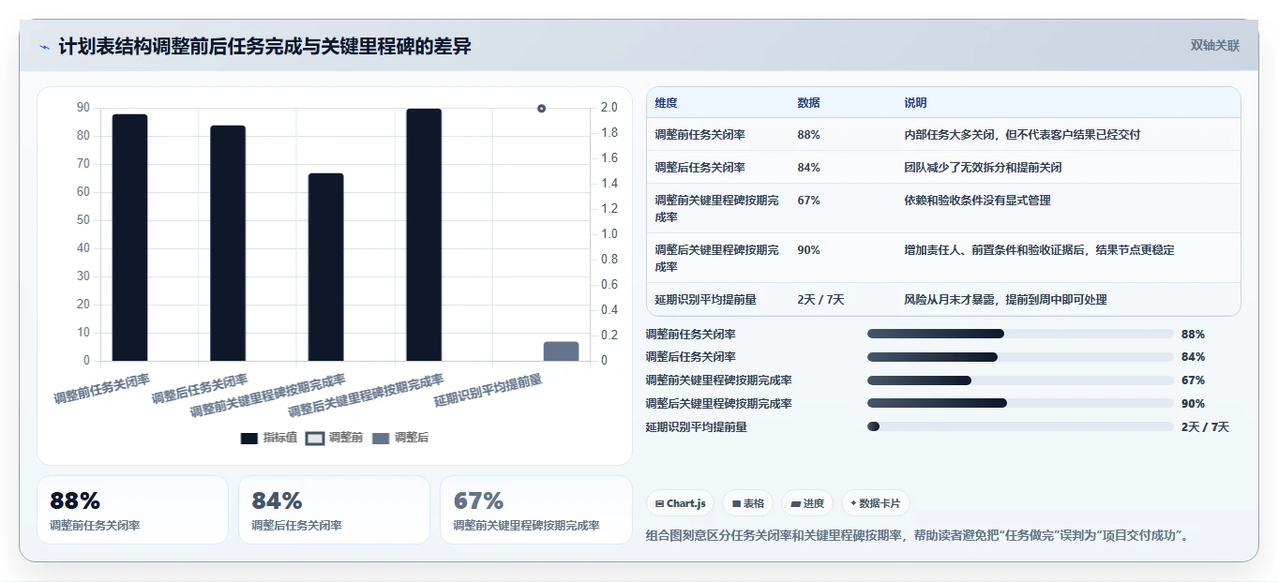Toggle the 指标值 dataset in the chart legend
Image resolution: width=1278 pixels, height=582 pixels.
[269, 438]
